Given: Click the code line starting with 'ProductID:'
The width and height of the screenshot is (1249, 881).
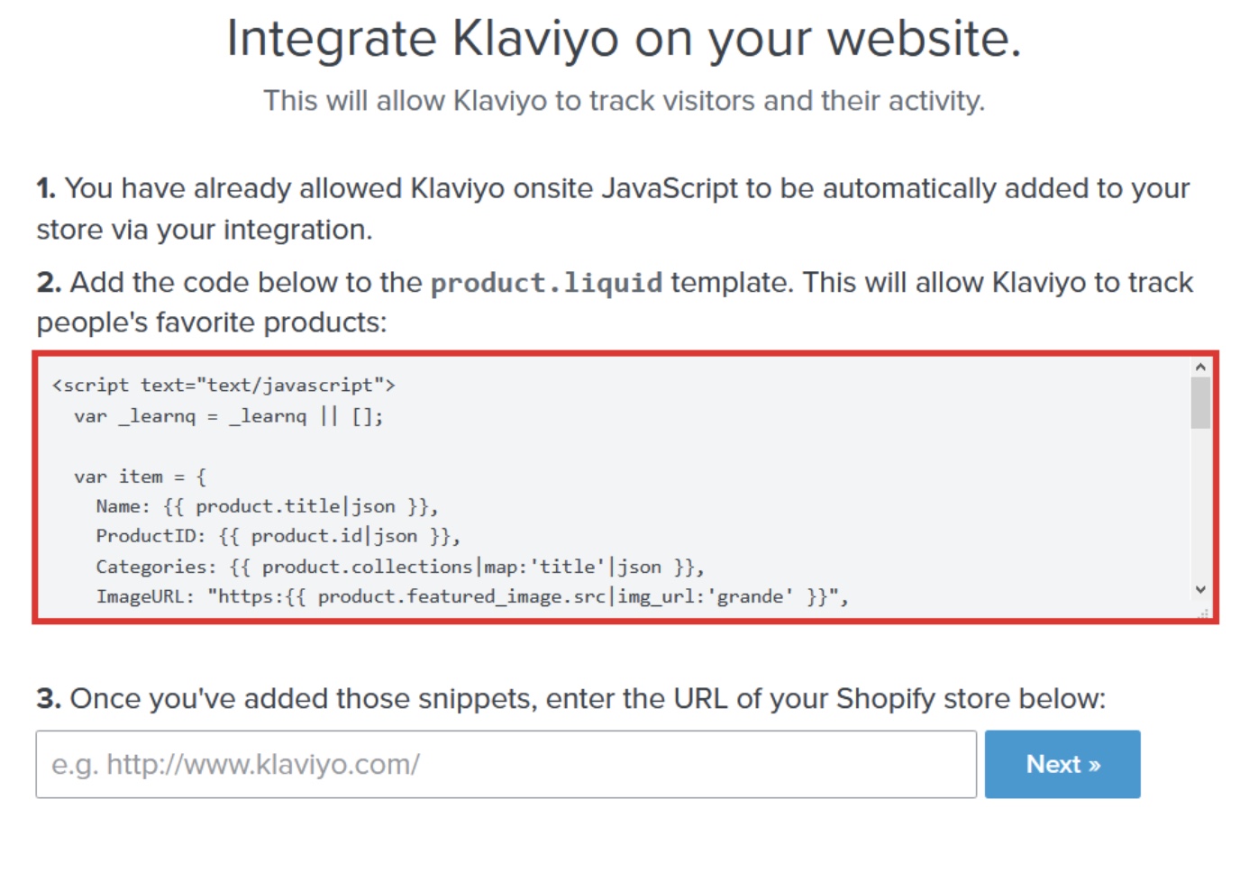Looking at the screenshot, I should [x=278, y=536].
